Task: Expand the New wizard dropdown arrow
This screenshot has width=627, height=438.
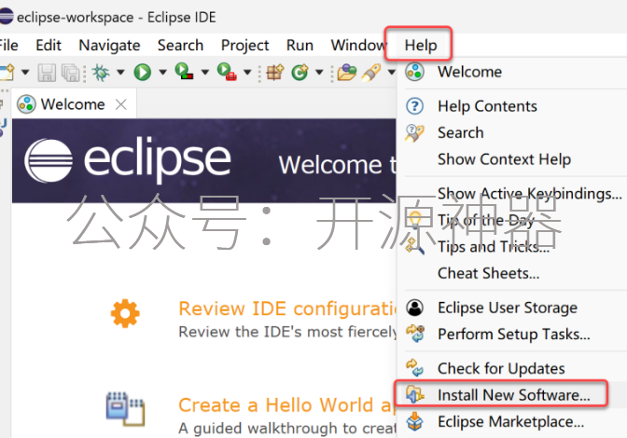Action: pos(25,73)
